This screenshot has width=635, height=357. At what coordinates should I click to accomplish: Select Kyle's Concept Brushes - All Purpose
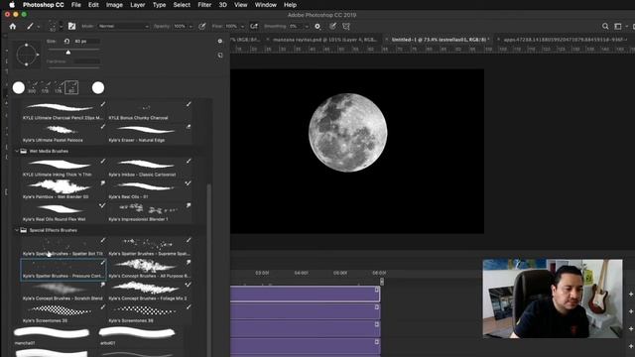[150, 269]
